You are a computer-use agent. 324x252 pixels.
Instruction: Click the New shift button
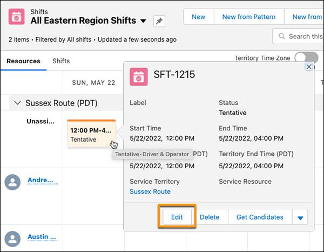point(198,17)
